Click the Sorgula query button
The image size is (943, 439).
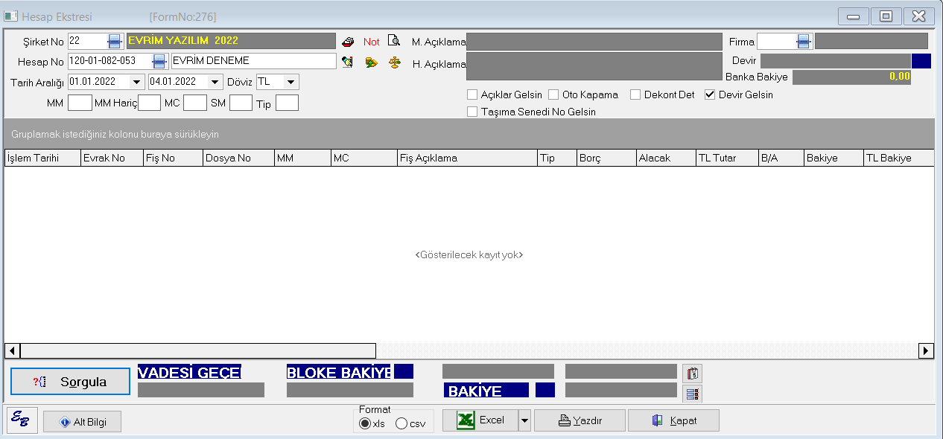(x=70, y=382)
